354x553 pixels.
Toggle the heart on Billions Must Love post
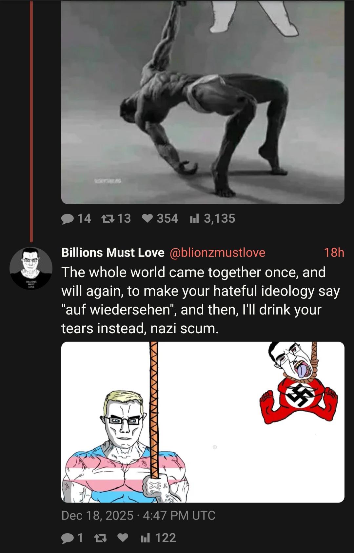pos(123,538)
